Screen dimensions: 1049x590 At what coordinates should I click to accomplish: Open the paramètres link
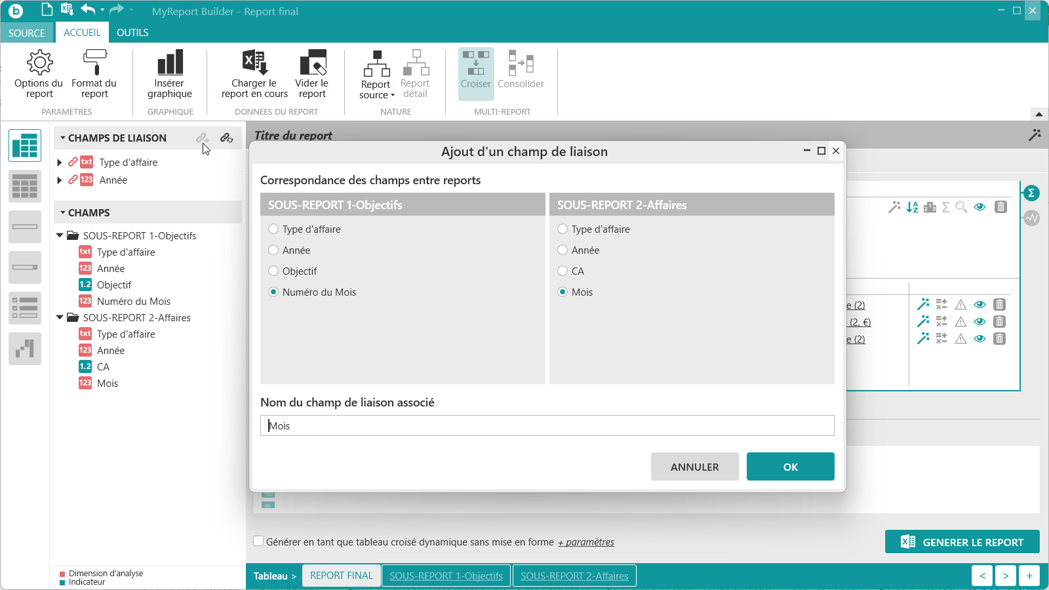[x=586, y=542]
